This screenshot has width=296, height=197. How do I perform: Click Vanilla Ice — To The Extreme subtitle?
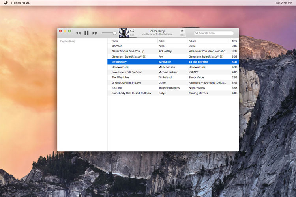pos(157,35)
